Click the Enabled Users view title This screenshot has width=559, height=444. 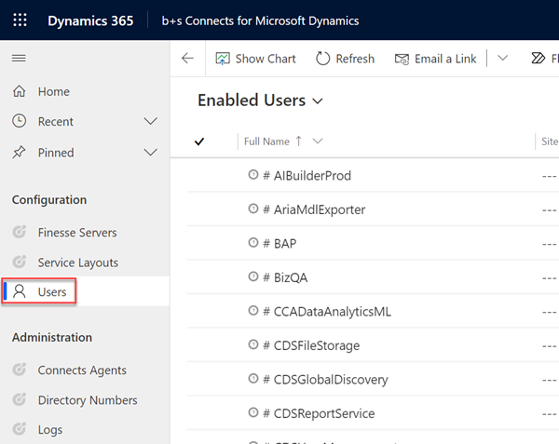click(x=252, y=101)
